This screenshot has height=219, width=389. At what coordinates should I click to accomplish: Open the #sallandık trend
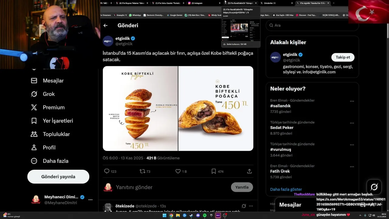pos(280,106)
